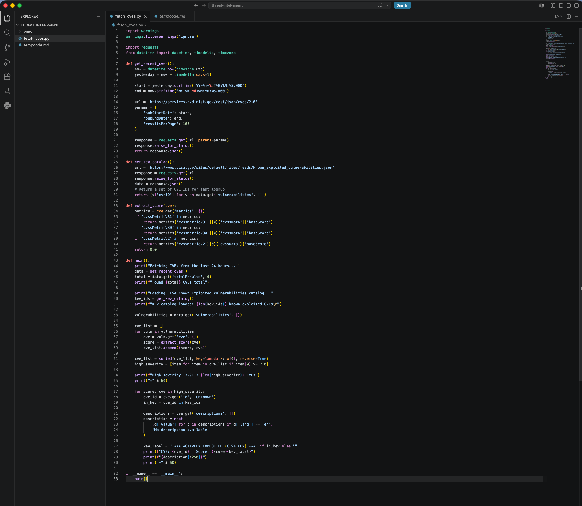This screenshot has height=506, width=582.
Task: Expand the chat dropdown arrow next to the chat icon
Action: pos(387,5)
